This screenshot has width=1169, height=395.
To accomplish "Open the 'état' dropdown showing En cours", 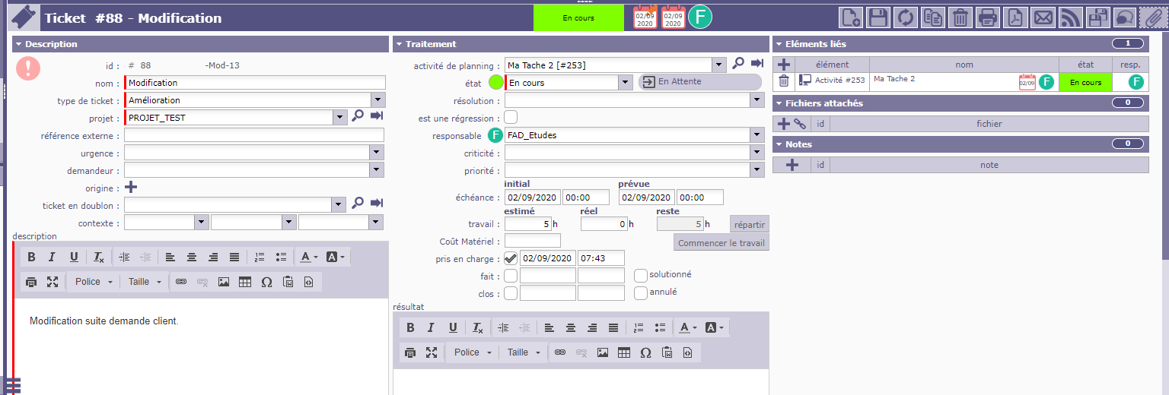I will (626, 82).
